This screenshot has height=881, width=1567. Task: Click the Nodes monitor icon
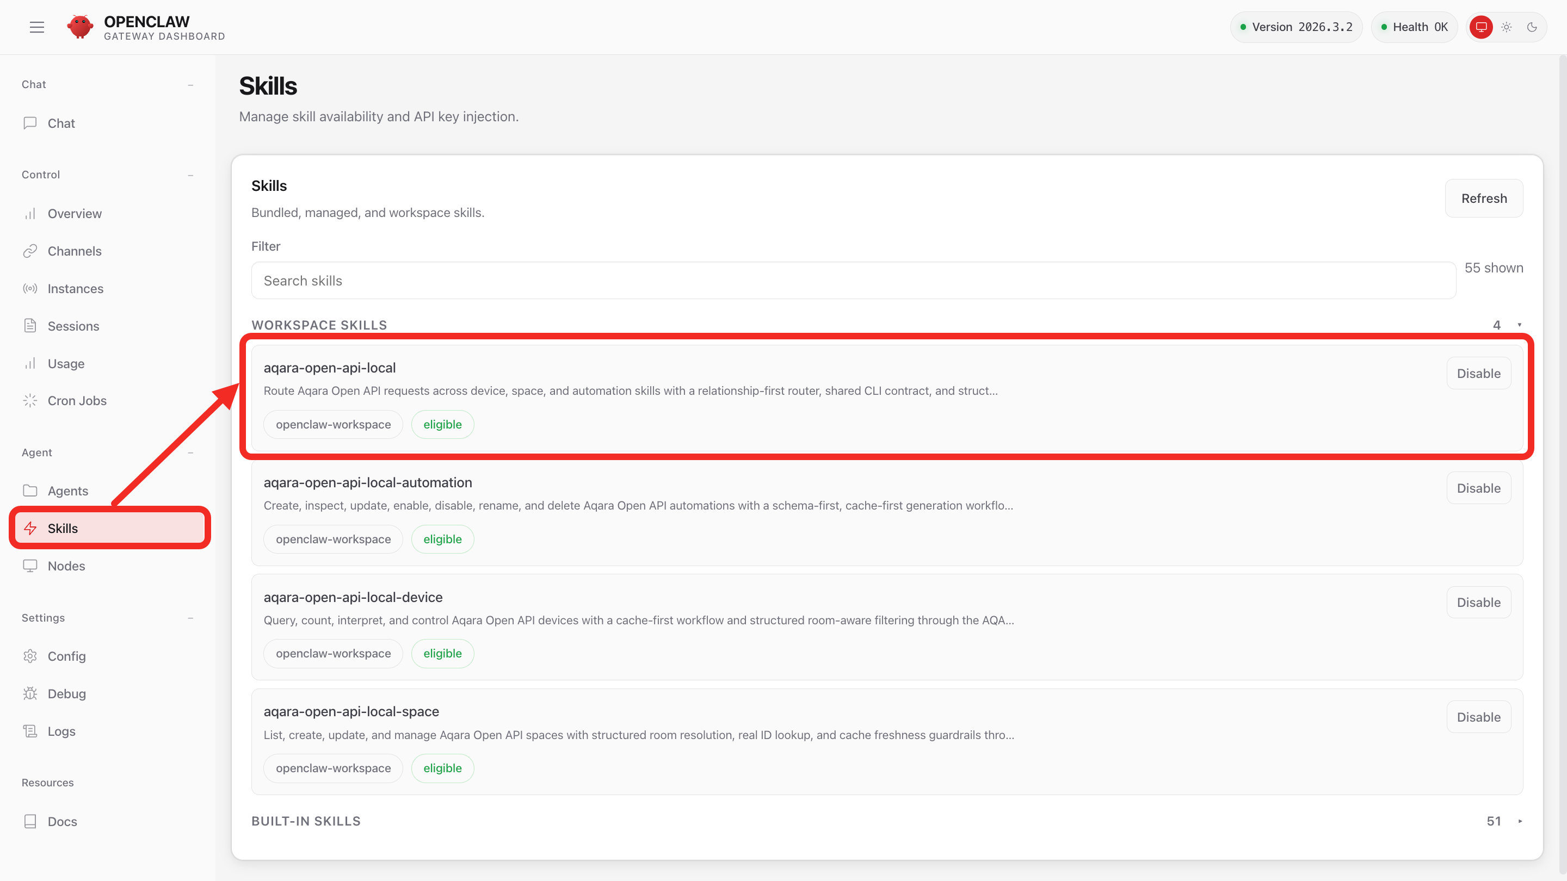30,566
